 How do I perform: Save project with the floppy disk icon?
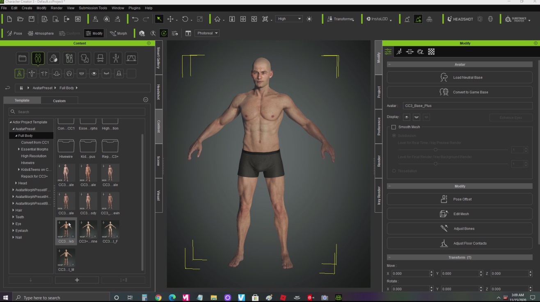(x=31, y=19)
